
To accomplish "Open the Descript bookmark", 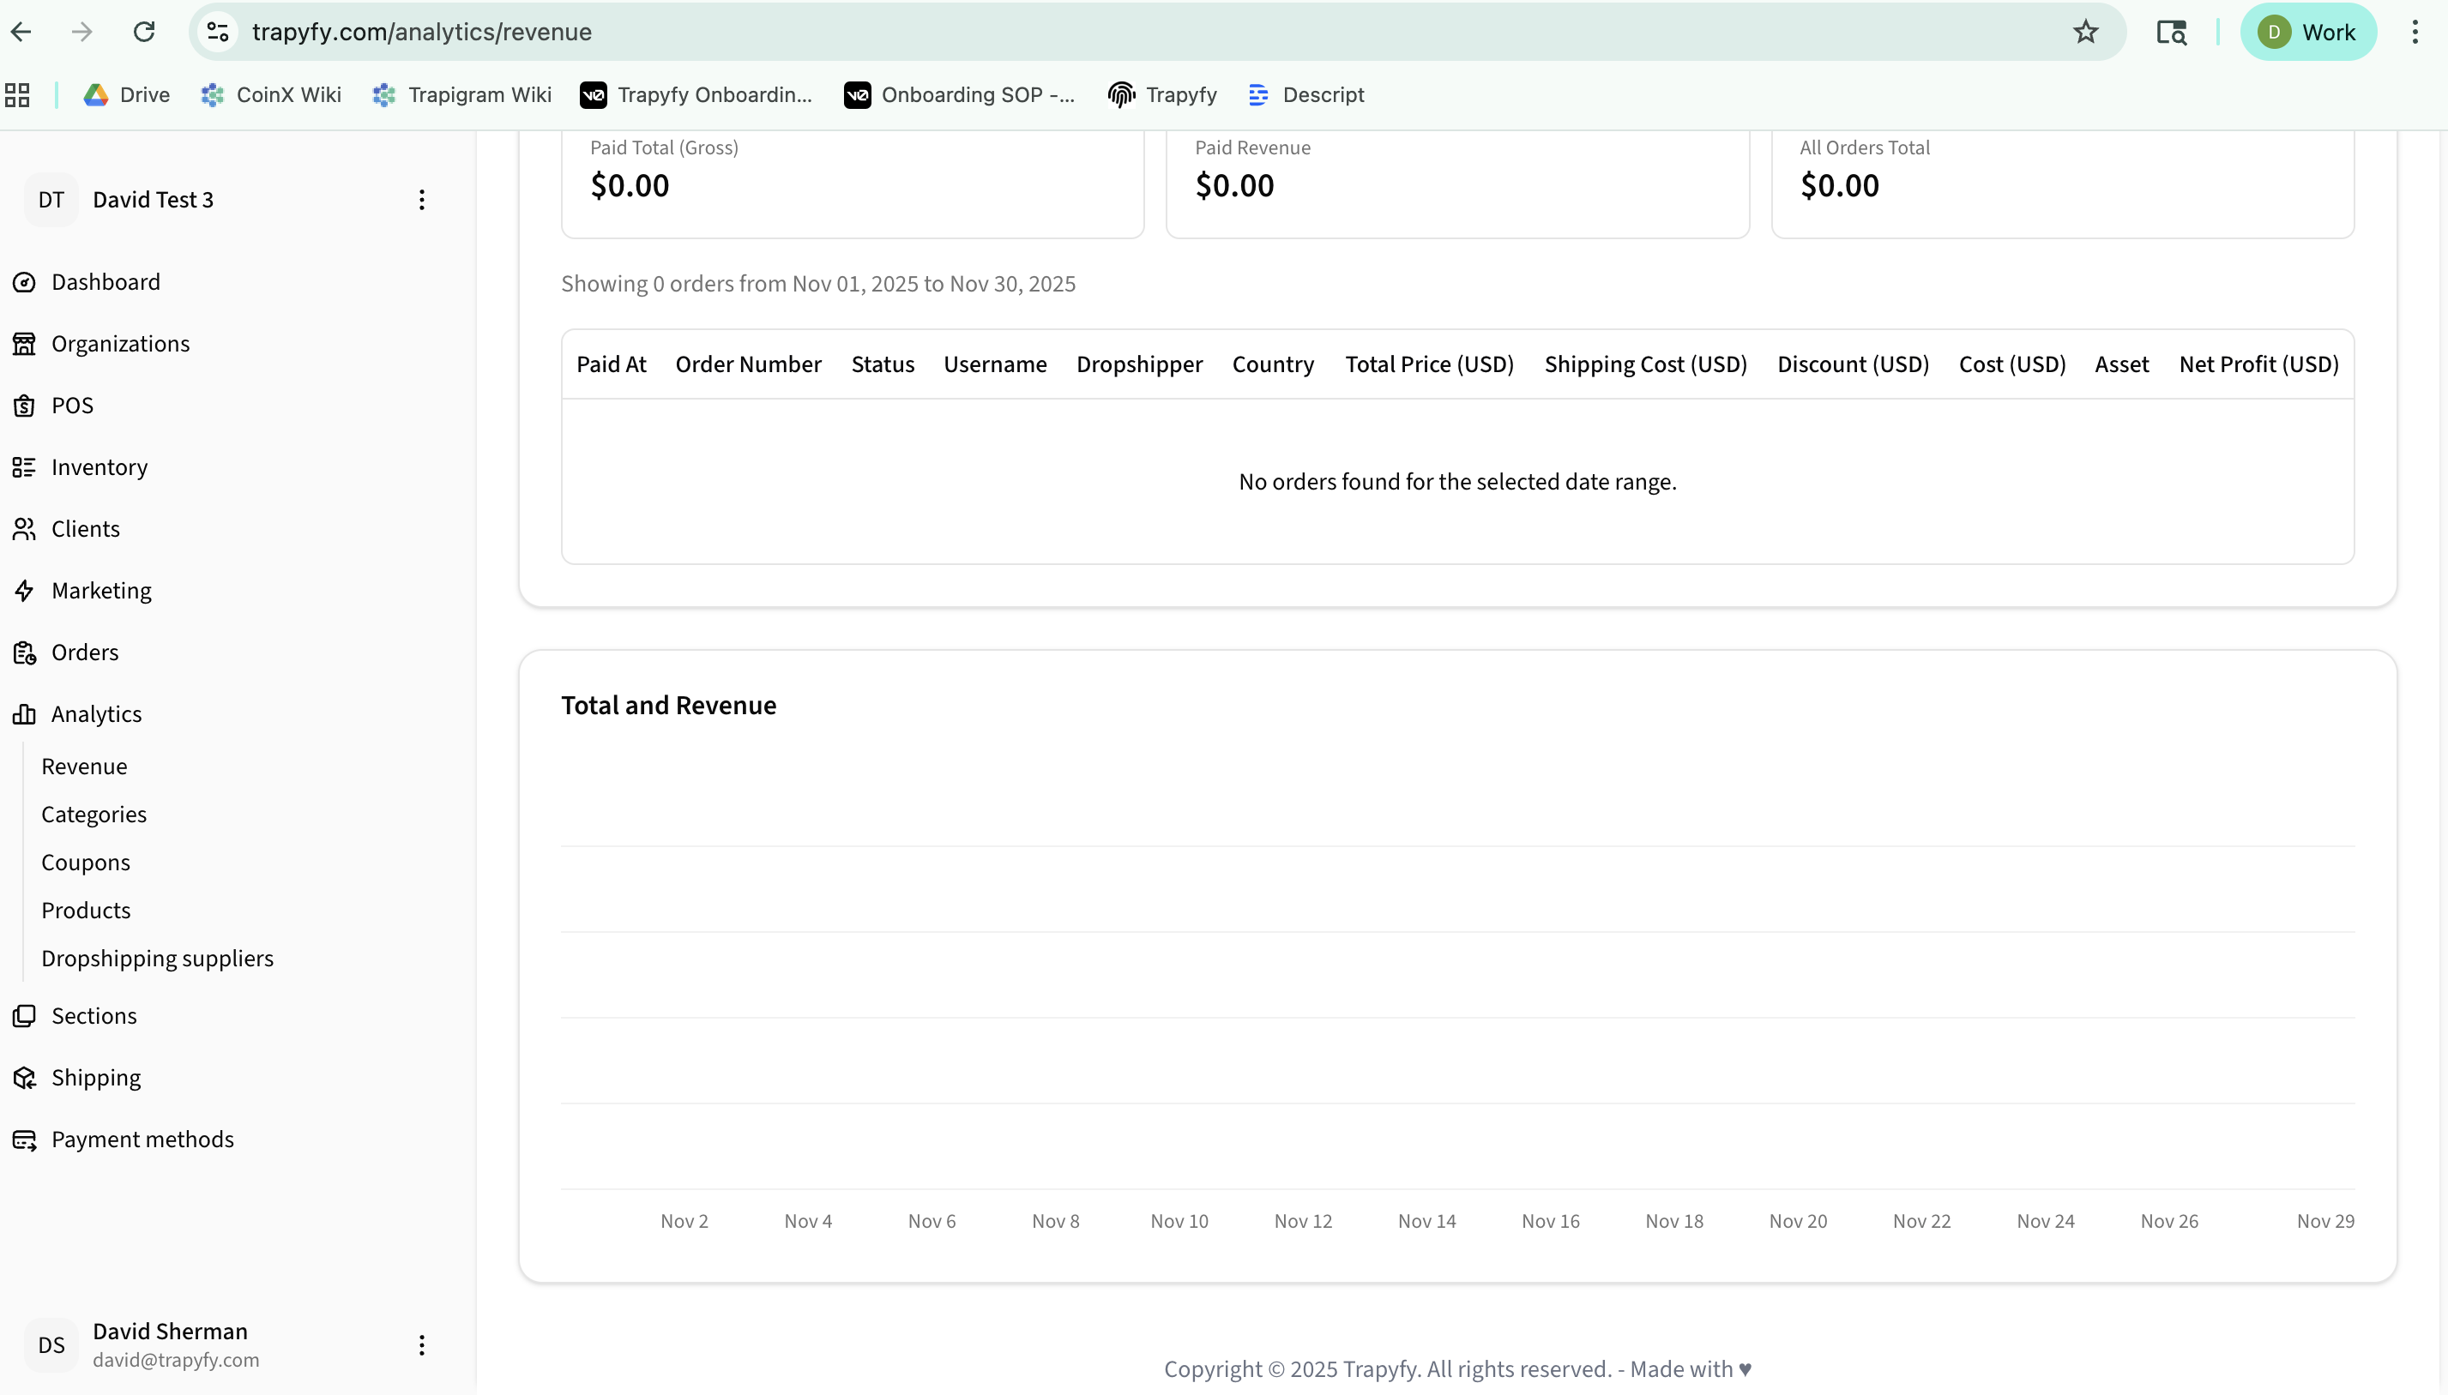I will (x=1305, y=95).
